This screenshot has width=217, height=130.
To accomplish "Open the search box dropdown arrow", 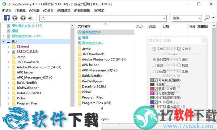I will pos(199,18).
